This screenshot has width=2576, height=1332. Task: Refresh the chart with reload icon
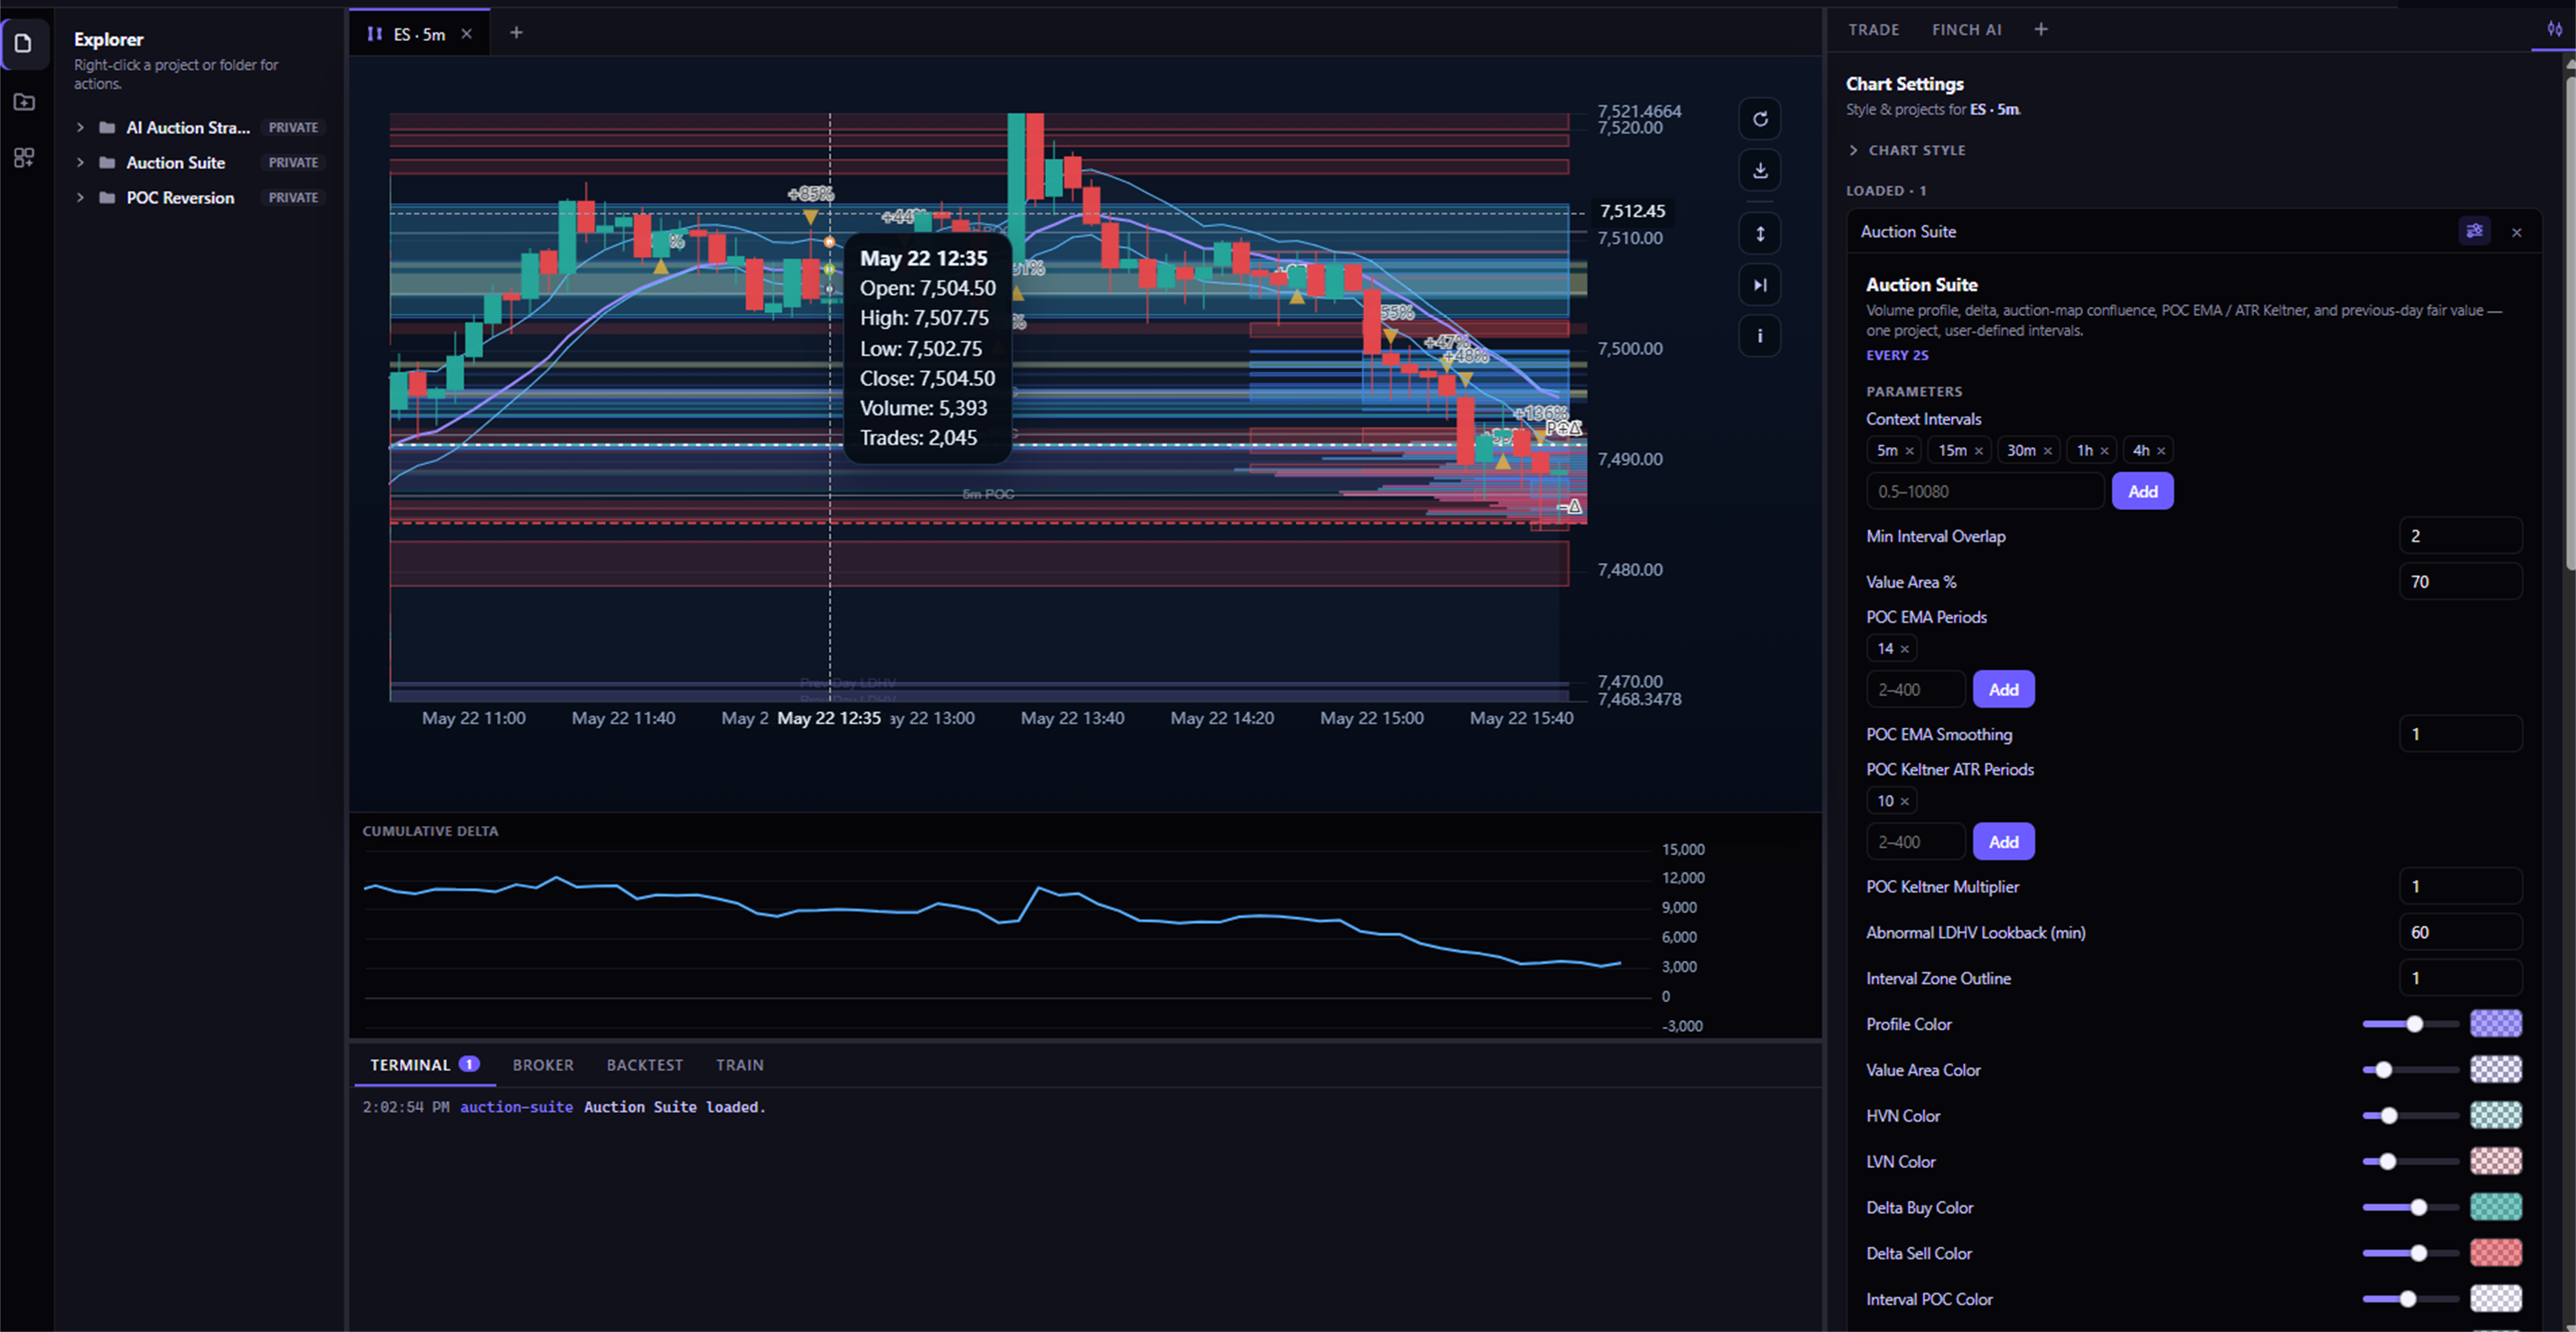click(x=1760, y=119)
